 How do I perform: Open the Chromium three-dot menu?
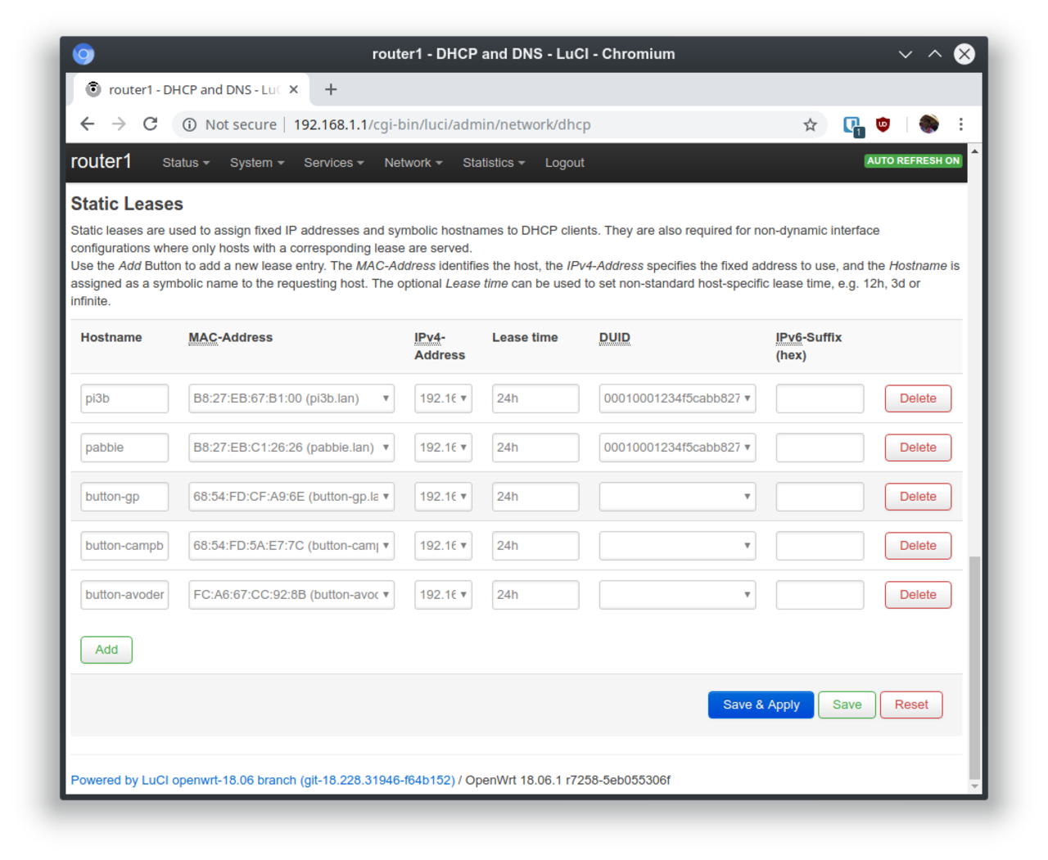pyautogui.click(x=960, y=124)
